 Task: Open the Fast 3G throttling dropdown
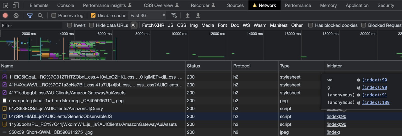pyautogui.click(x=148, y=15)
